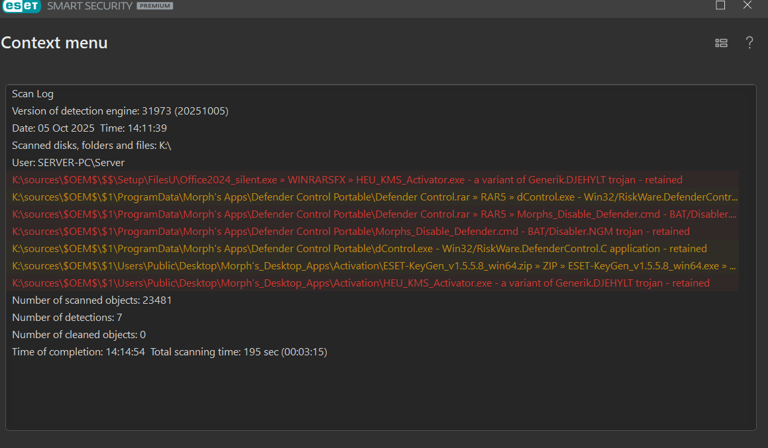
Task: Select the Activation folder HEU_KMS_Activator.exe row
Action: [x=360, y=283]
